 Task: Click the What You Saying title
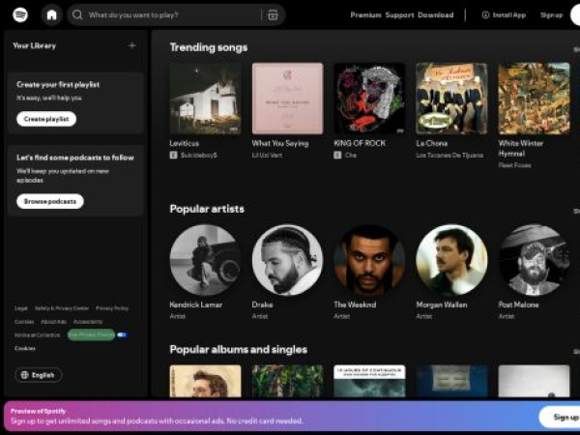[x=280, y=143]
